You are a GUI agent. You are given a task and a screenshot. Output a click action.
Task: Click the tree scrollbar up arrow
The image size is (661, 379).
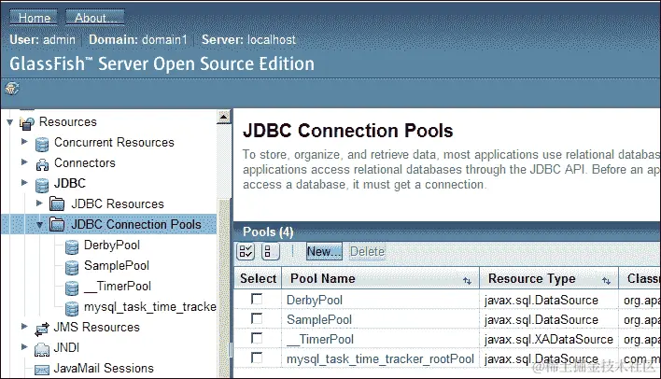tap(224, 117)
